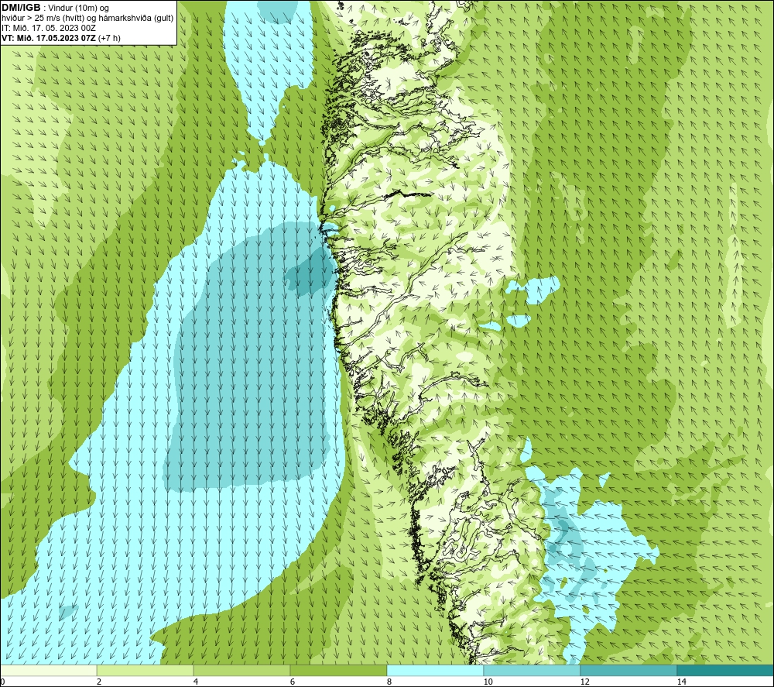774x687 pixels.
Task: Select the 6–8 m/s dark green swatch
Action: coord(339,671)
